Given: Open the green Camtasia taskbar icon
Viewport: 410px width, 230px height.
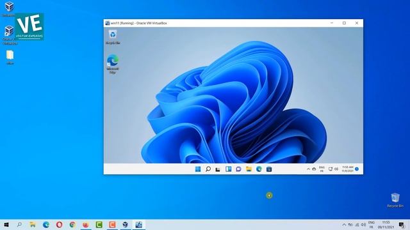Looking at the screenshot, I should (99, 224).
